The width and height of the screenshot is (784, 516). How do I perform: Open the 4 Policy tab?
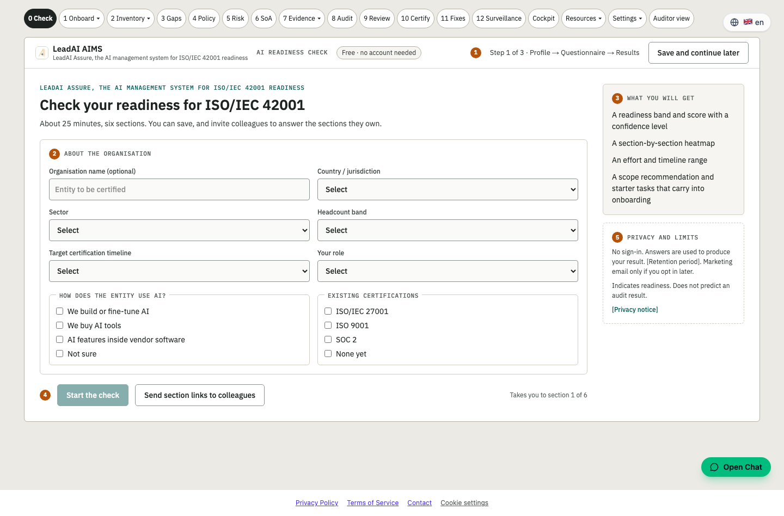pyautogui.click(x=204, y=19)
